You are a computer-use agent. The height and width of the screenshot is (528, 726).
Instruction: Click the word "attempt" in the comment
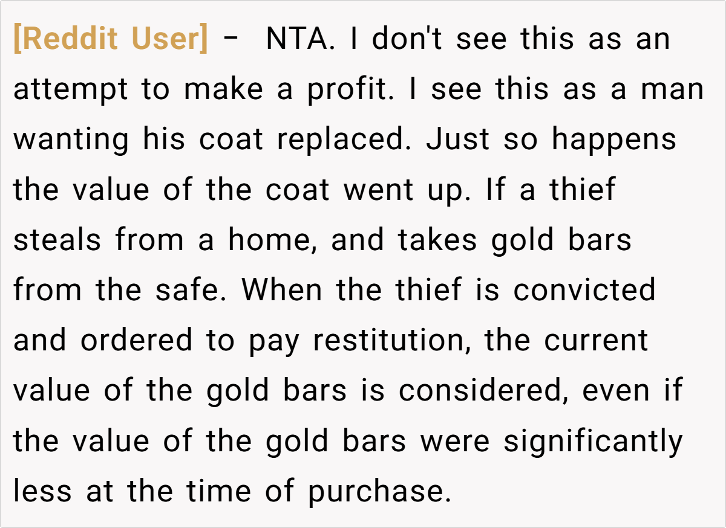71,89
